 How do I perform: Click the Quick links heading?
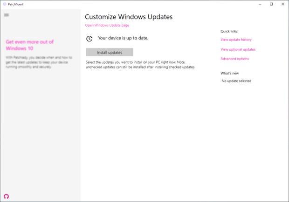pyautogui.click(x=229, y=31)
